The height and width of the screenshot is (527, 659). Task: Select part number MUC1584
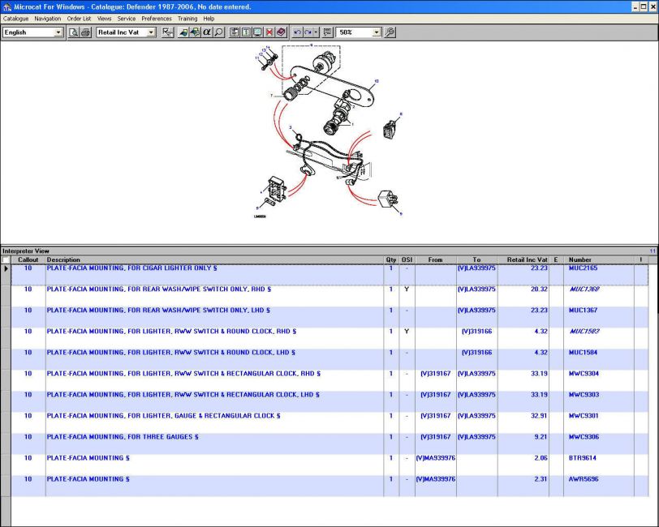pyautogui.click(x=583, y=353)
